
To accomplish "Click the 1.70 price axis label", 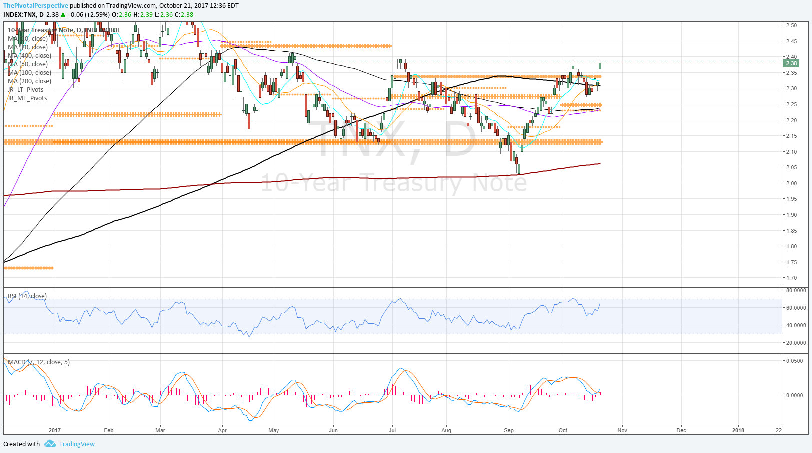I will click(791, 278).
